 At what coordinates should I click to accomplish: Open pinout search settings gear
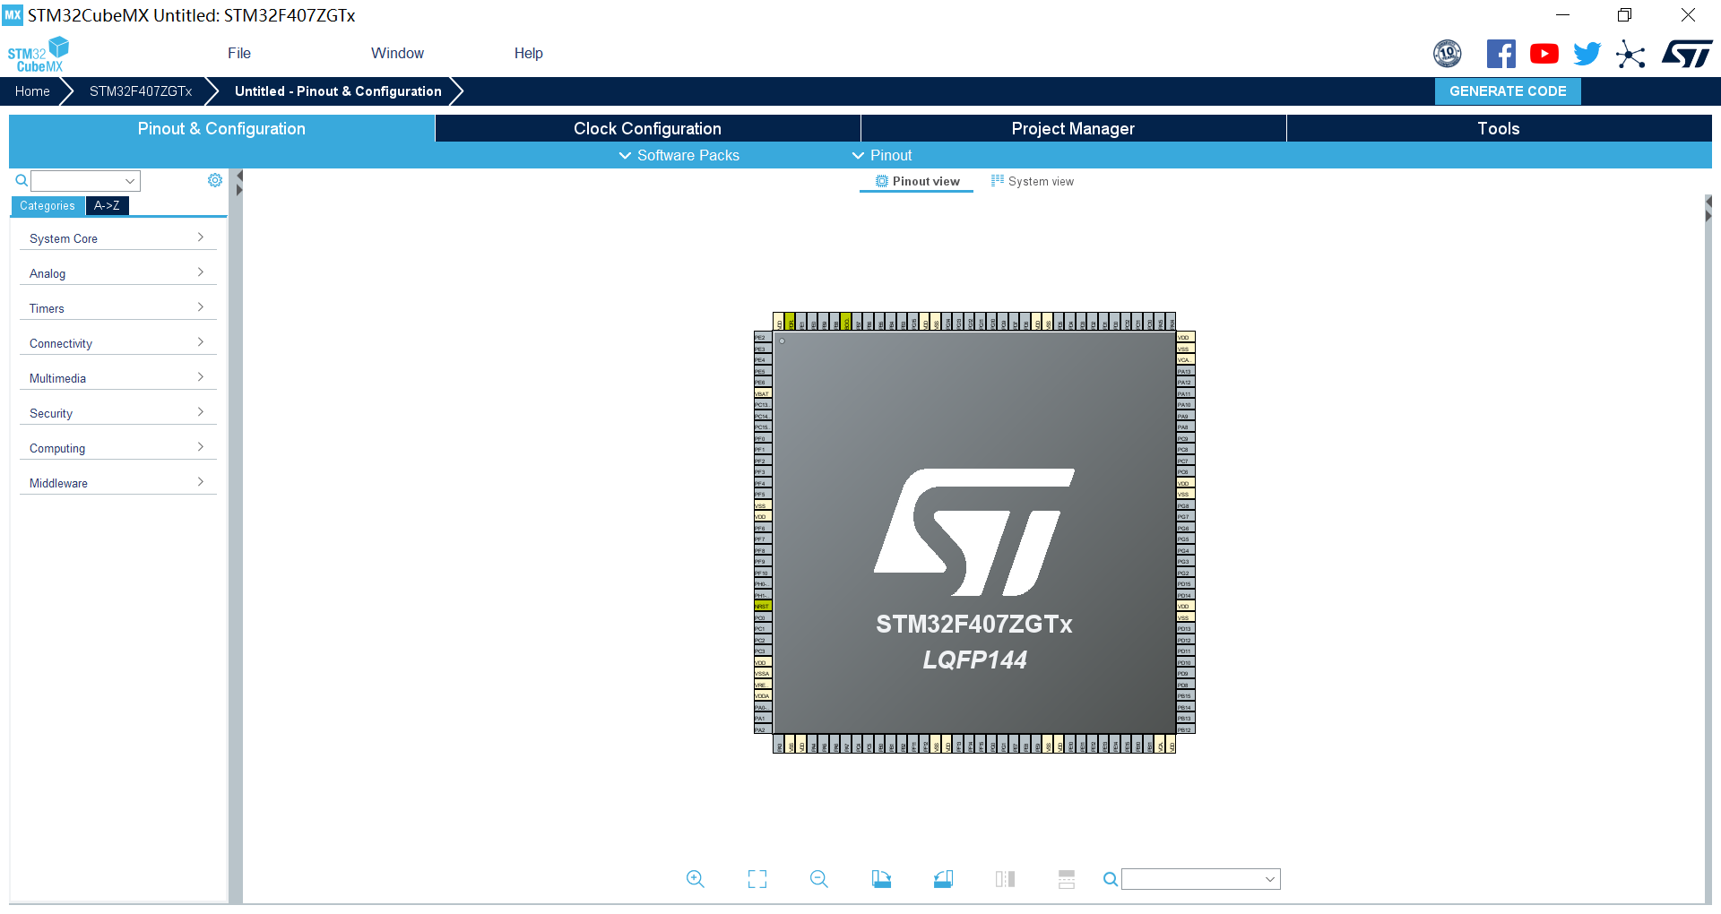(x=215, y=180)
